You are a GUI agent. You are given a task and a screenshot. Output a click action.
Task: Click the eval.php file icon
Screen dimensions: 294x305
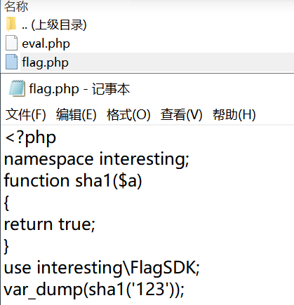click(x=11, y=43)
